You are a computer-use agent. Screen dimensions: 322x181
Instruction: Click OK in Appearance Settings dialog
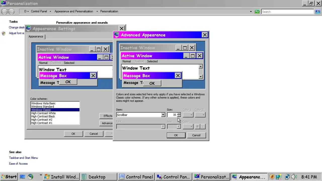pyautogui.click(x=73, y=134)
